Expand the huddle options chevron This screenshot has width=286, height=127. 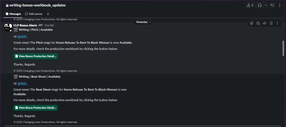tap(266, 5)
